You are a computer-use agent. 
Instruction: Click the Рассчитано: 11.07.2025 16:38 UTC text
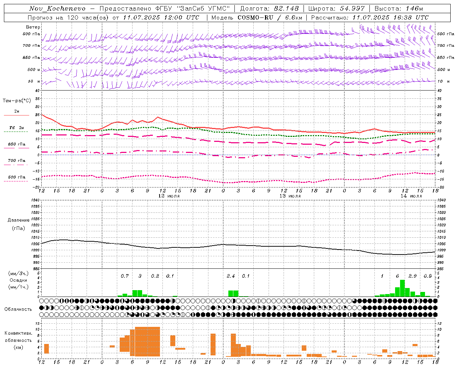[x=370, y=17]
